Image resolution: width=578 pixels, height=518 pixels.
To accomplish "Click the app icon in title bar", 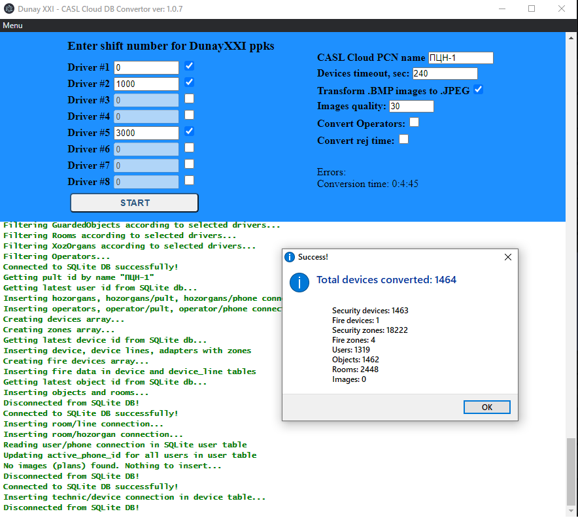I will pyautogui.click(x=9, y=9).
